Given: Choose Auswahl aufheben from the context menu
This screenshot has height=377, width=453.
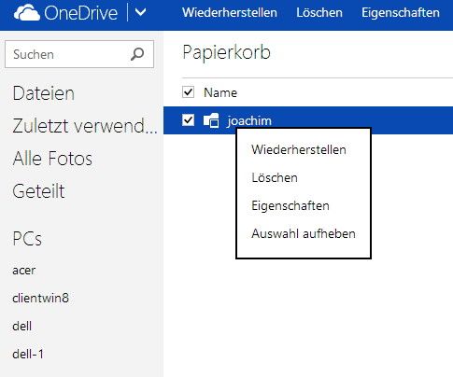Looking at the screenshot, I should tap(304, 233).
